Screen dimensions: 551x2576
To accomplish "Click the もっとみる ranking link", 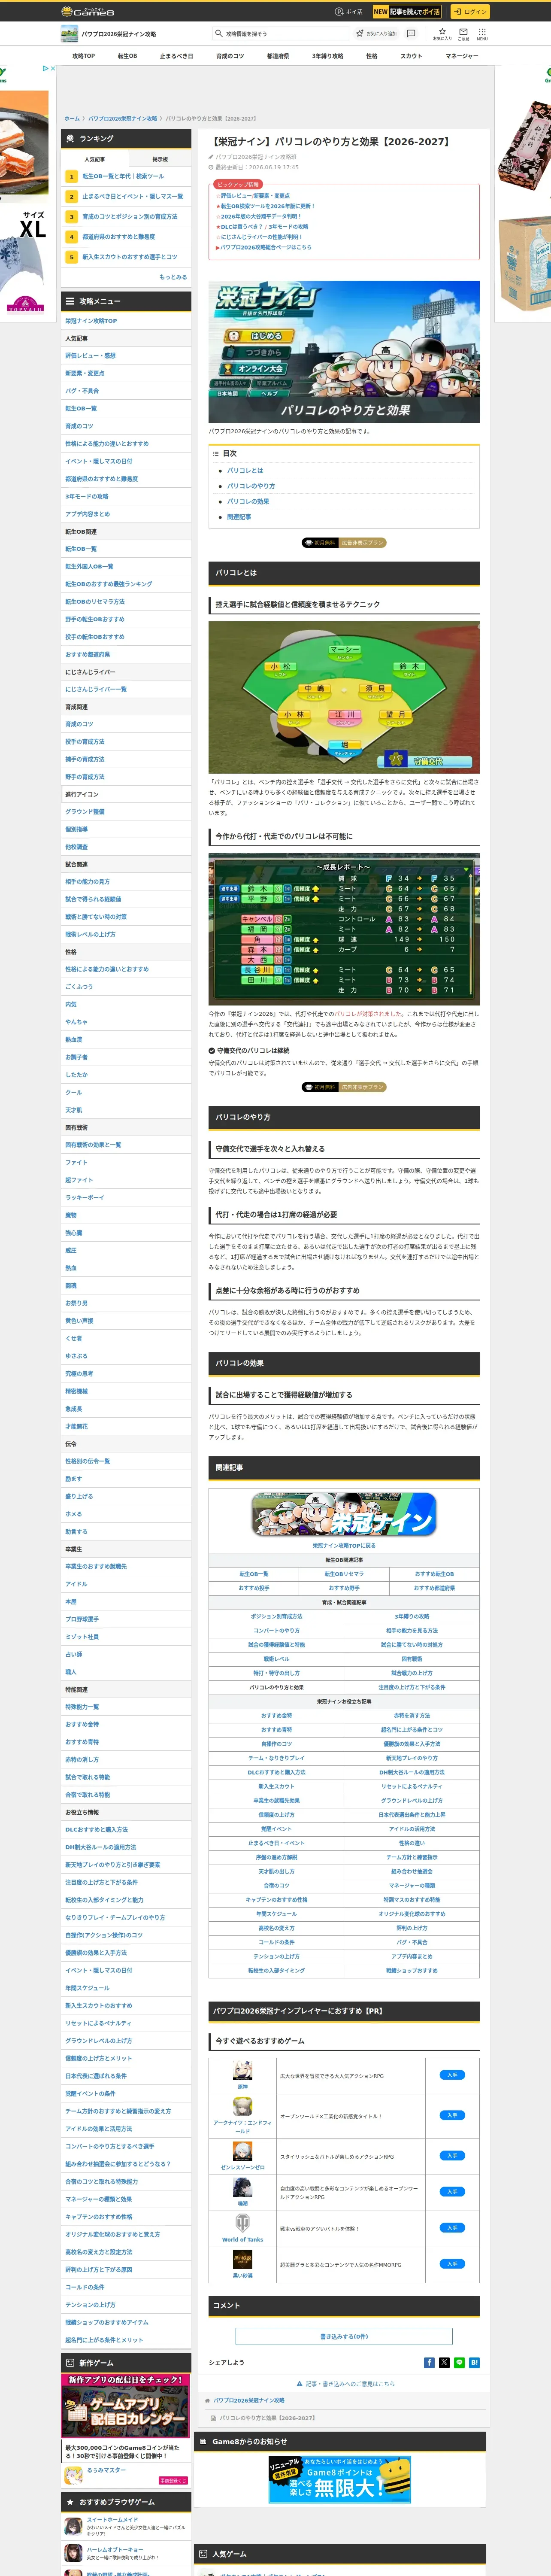I will tap(173, 277).
